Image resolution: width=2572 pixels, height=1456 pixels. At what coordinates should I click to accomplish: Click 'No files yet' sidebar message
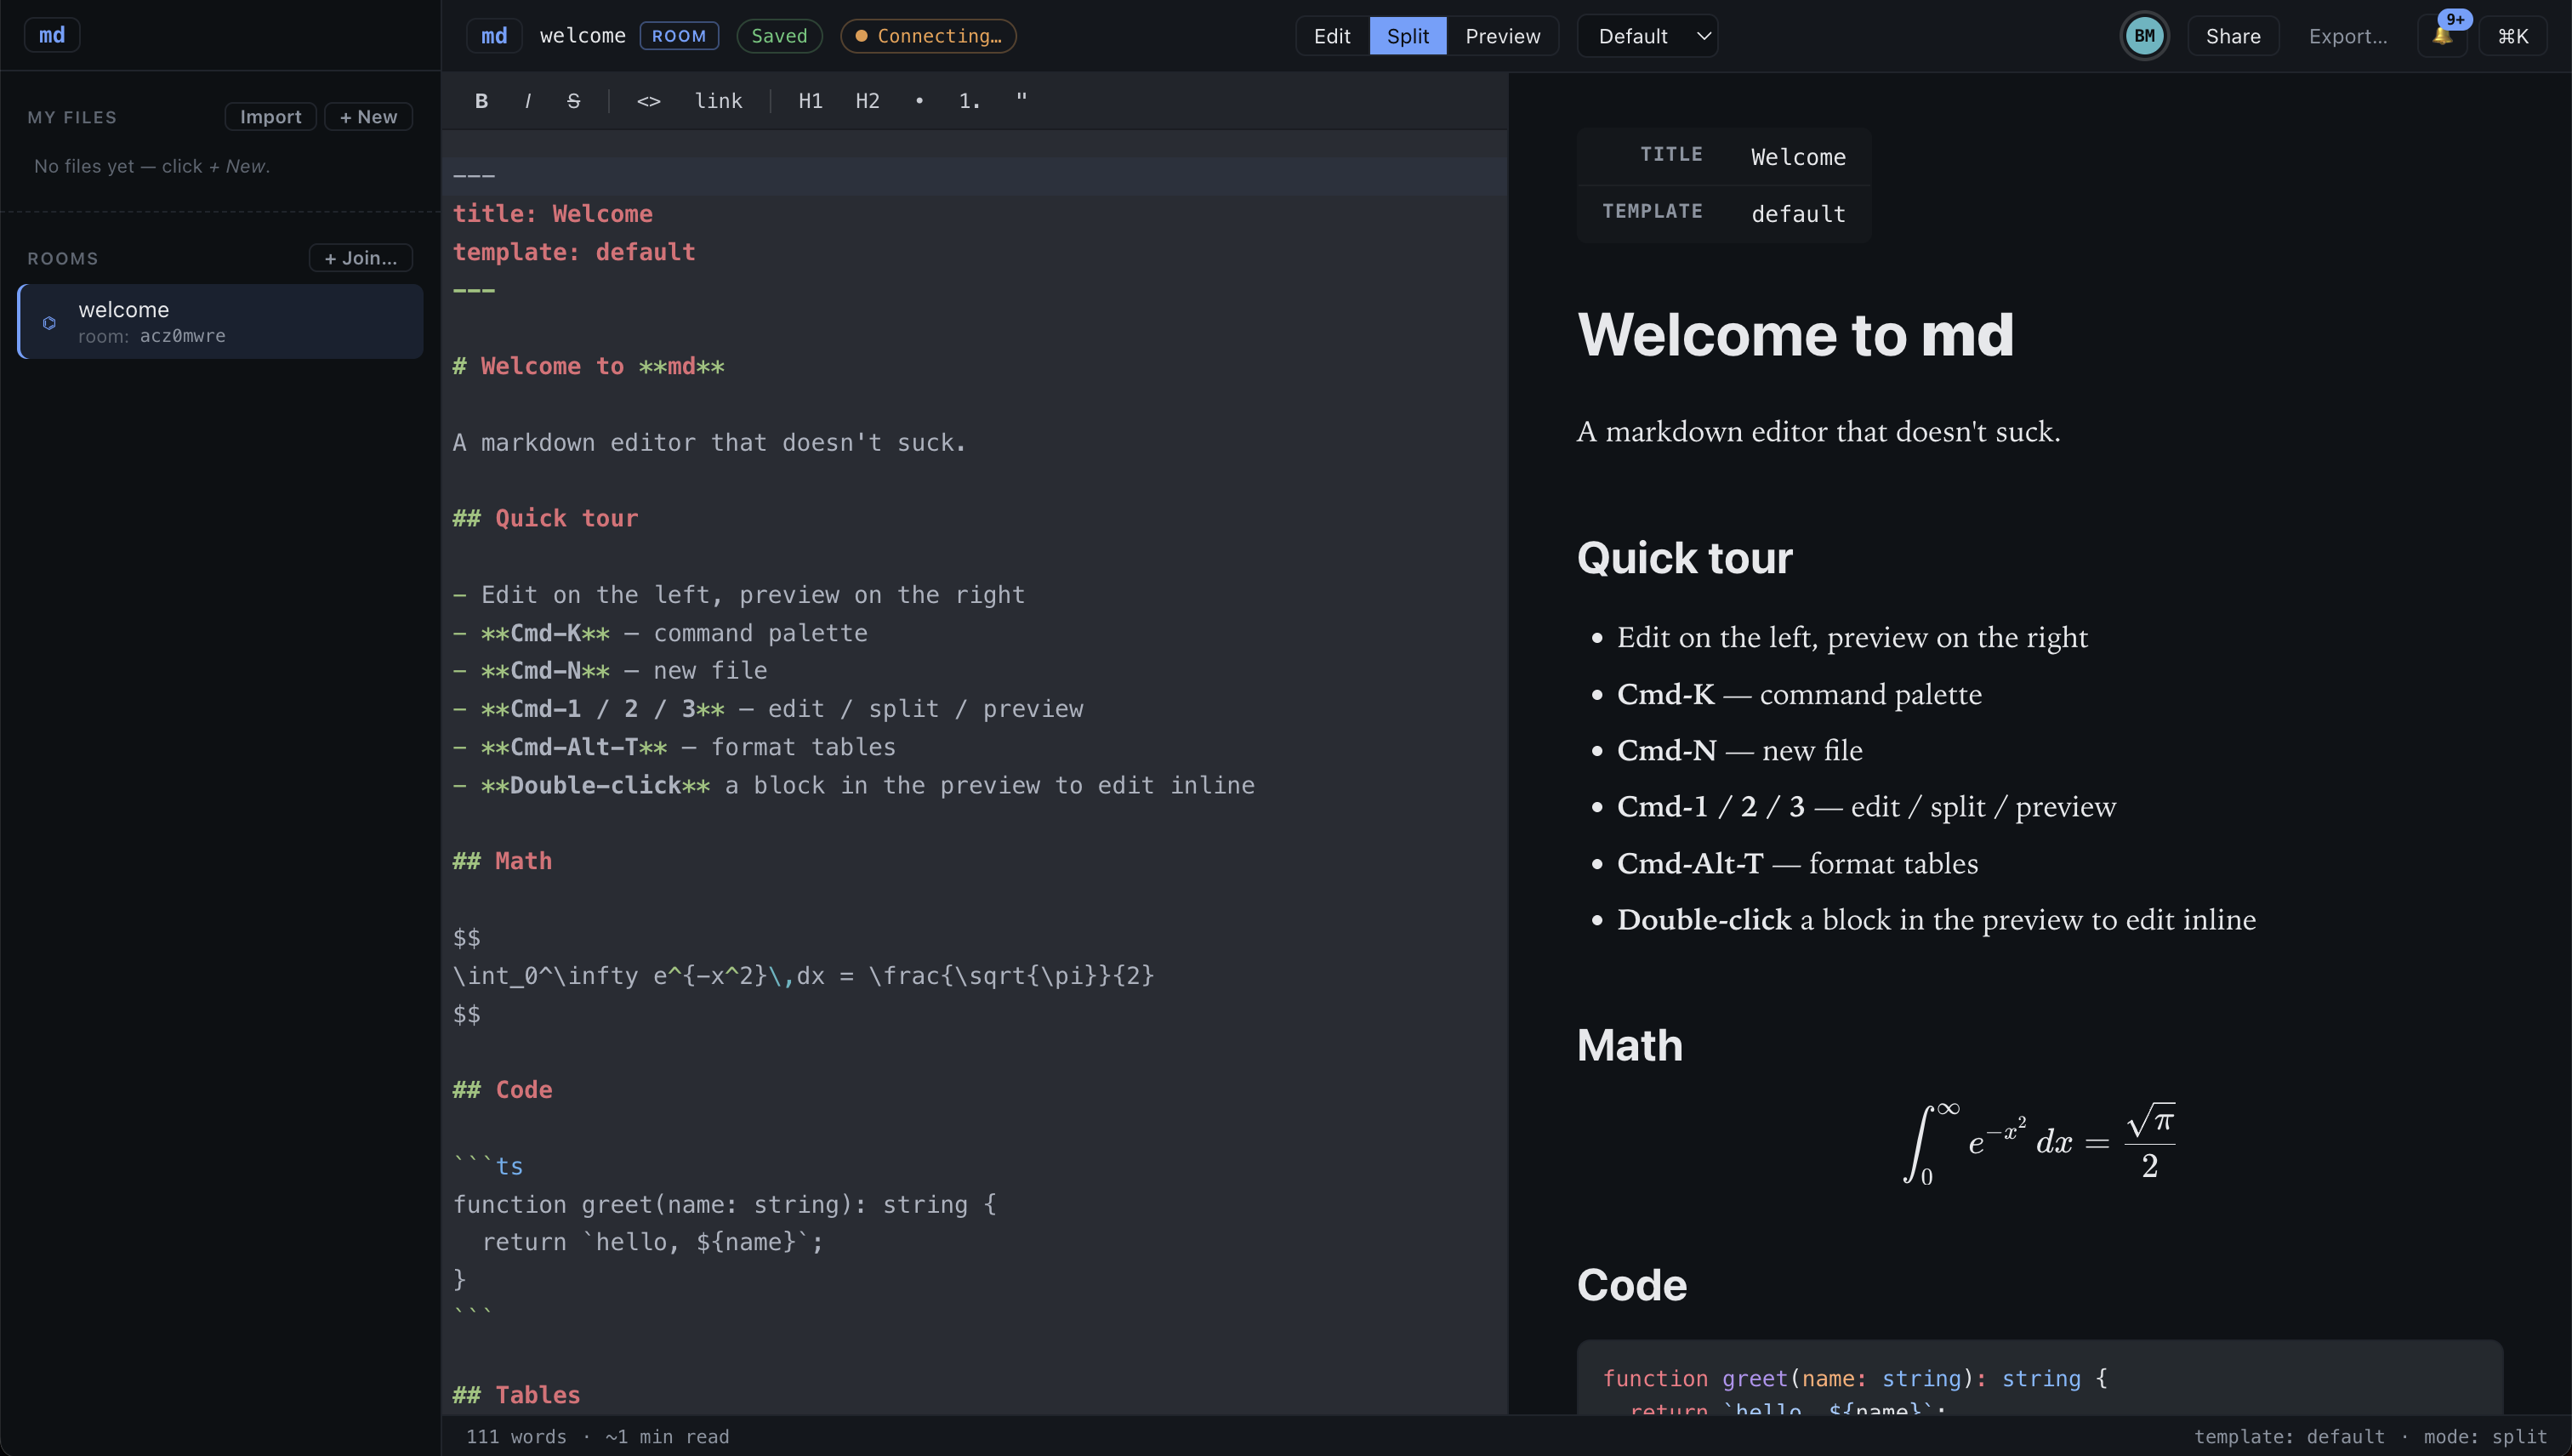pos(152,166)
